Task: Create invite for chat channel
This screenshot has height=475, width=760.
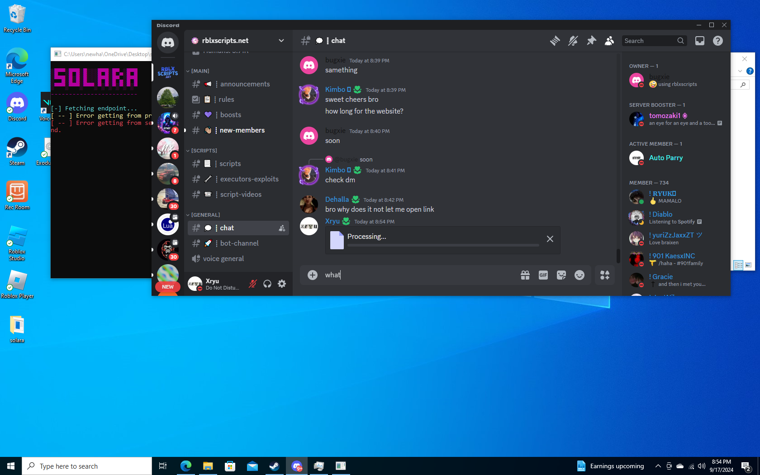Action: (x=282, y=228)
